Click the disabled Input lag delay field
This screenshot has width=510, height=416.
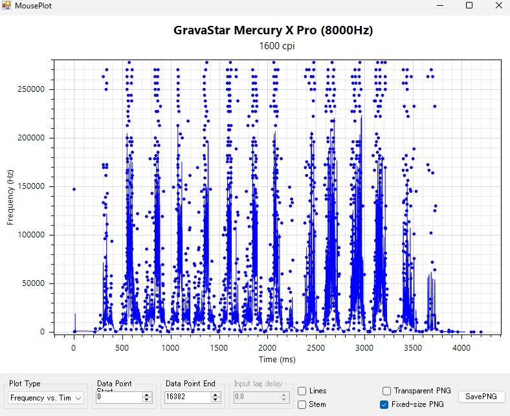pos(256,397)
